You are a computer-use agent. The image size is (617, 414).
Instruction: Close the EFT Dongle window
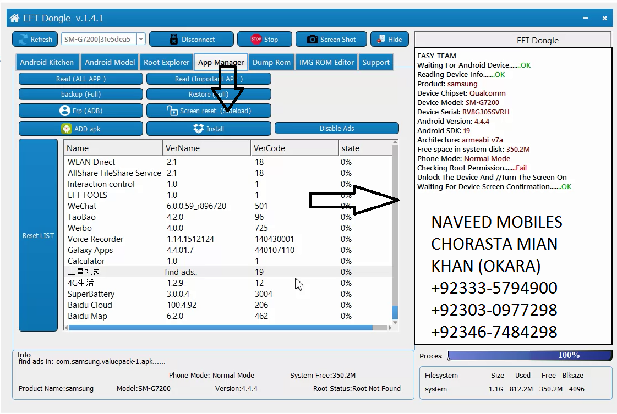pos(604,18)
